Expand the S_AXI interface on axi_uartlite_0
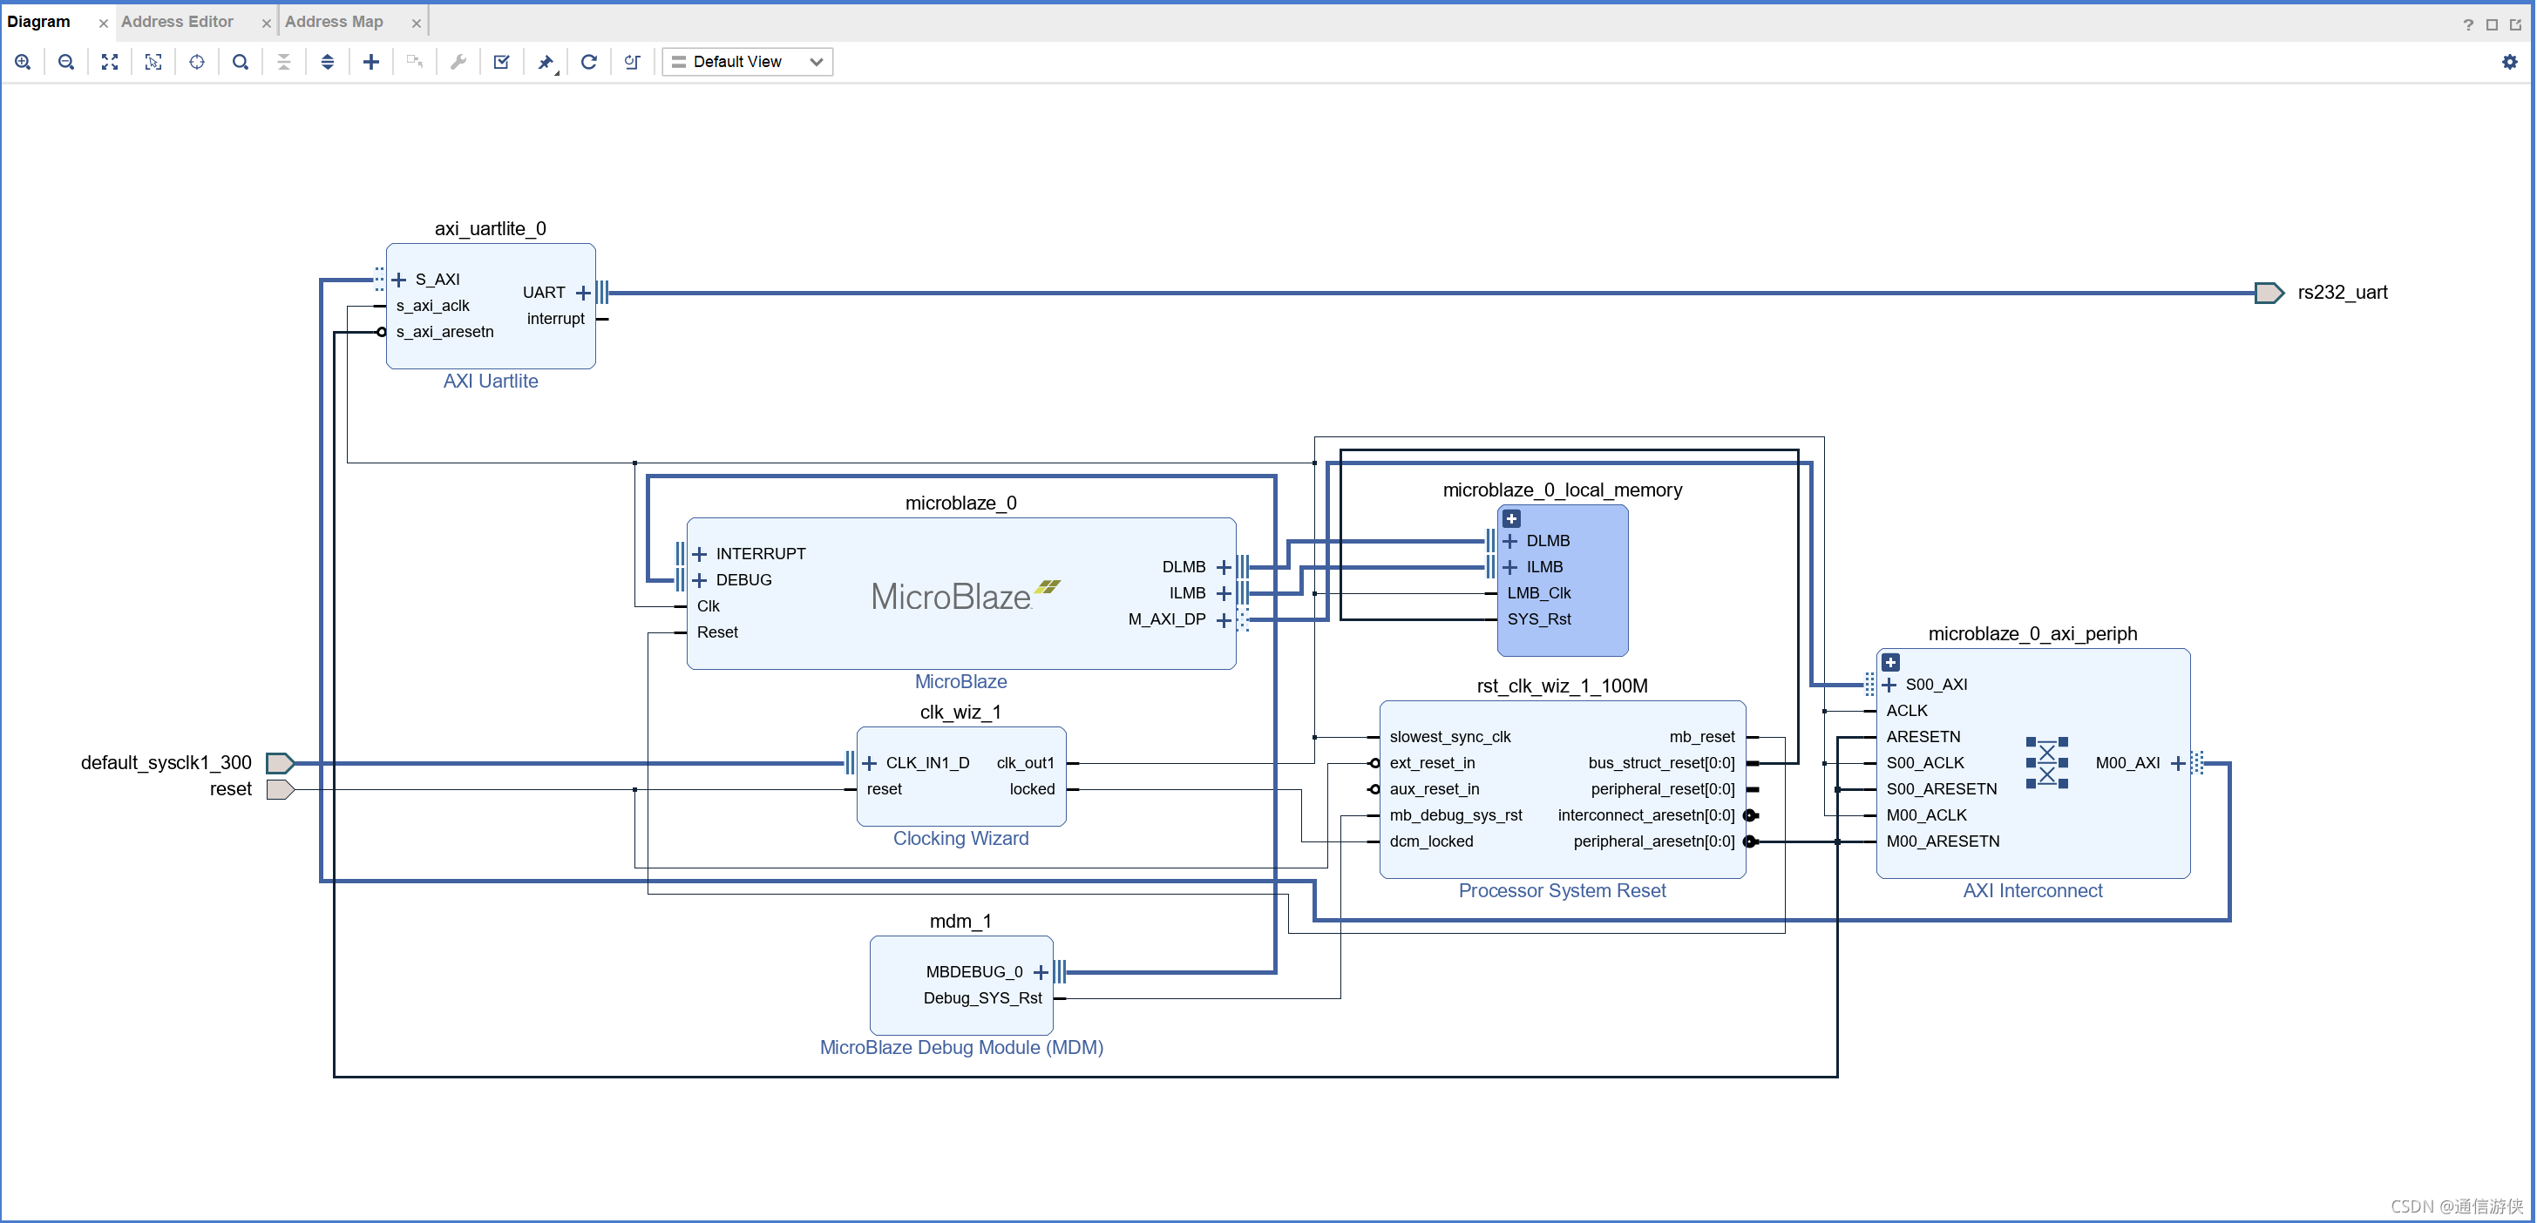Image resolution: width=2537 pixels, height=1223 pixels. pos(399,280)
